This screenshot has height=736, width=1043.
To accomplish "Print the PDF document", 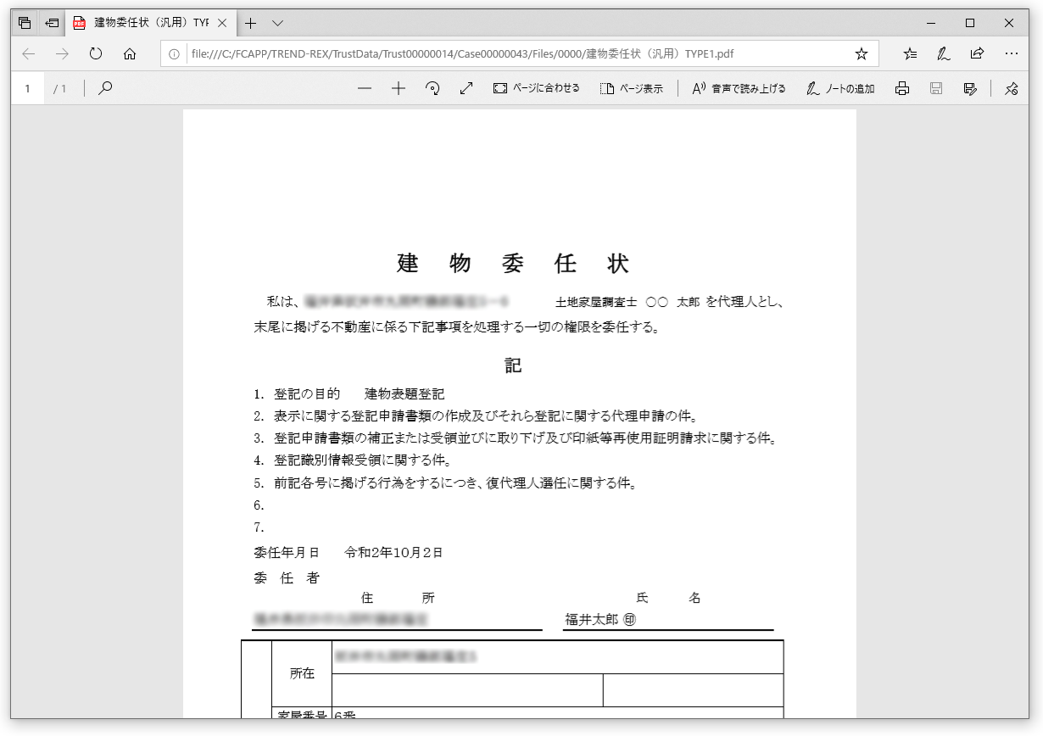I will 902,88.
